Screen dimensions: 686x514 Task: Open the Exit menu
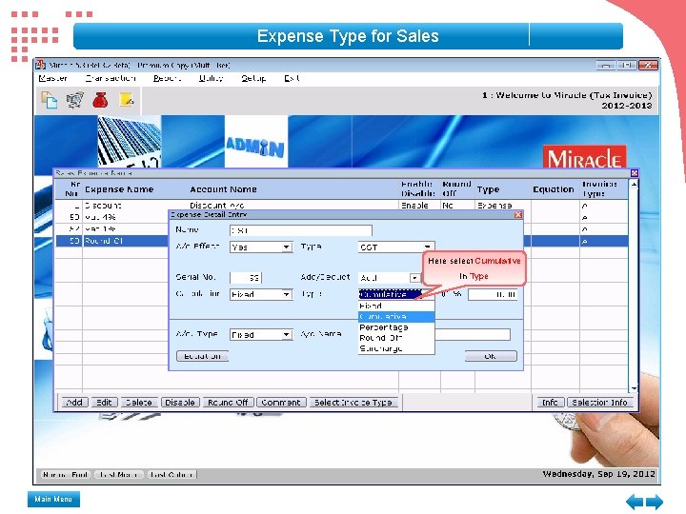(x=292, y=78)
